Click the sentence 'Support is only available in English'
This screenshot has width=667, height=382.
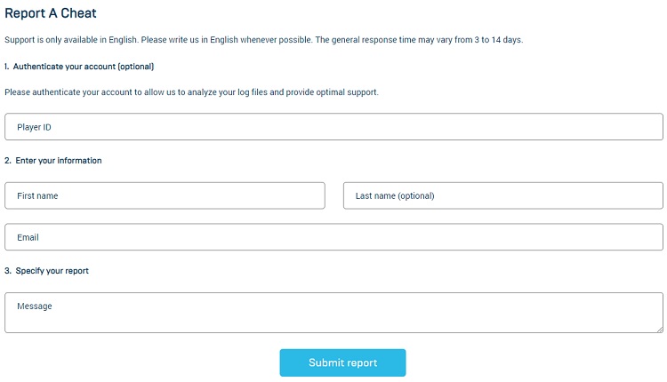(x=71, y=40)
